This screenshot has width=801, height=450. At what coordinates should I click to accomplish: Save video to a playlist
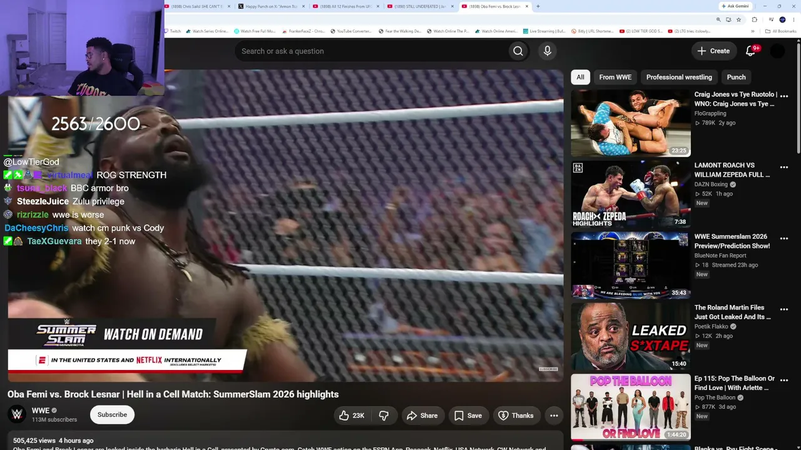[468, 416]
